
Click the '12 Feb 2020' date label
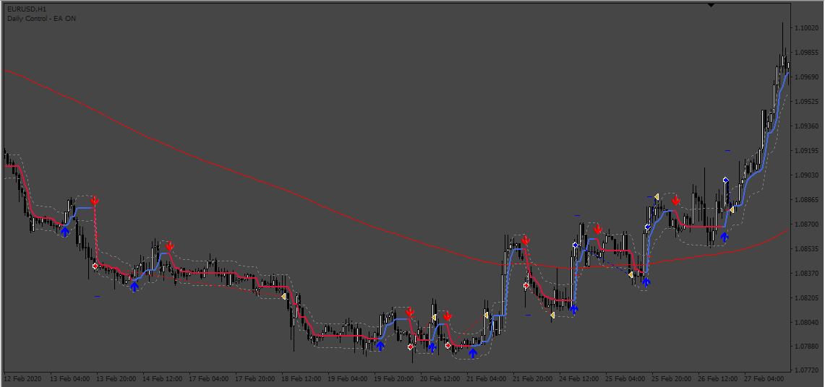[22, 378]
